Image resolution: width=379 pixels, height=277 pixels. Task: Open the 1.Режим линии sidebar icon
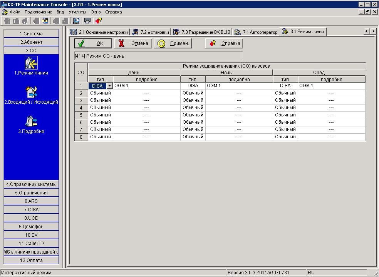(31, 63)
